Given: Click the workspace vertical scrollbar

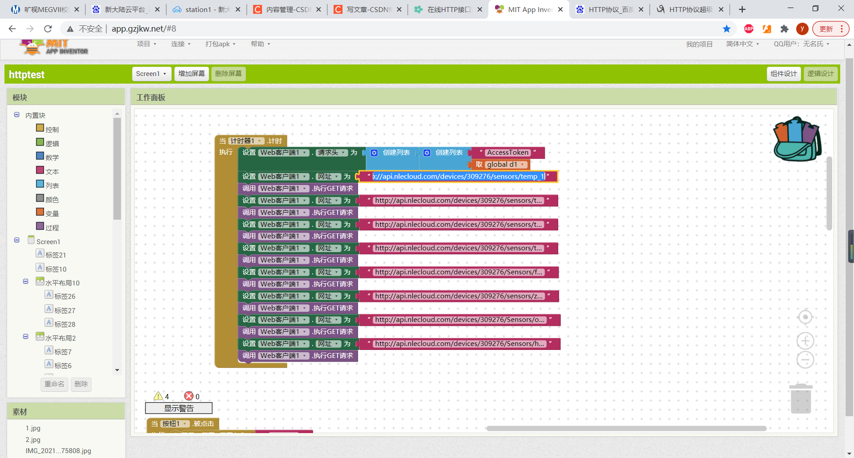Looking at the screenshot, I should pos(829,193).
